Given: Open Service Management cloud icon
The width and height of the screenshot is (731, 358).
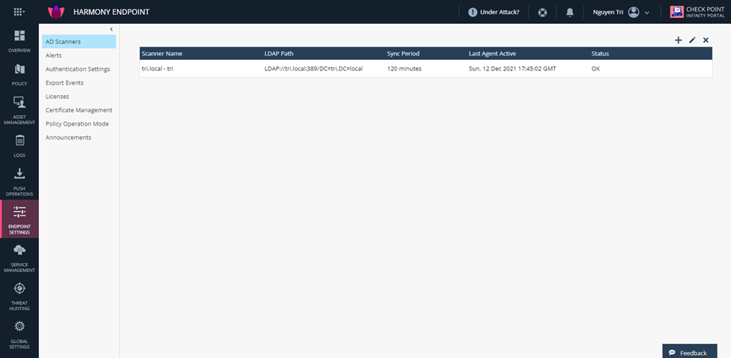Looking at the screenshot, I should point(19,250).
